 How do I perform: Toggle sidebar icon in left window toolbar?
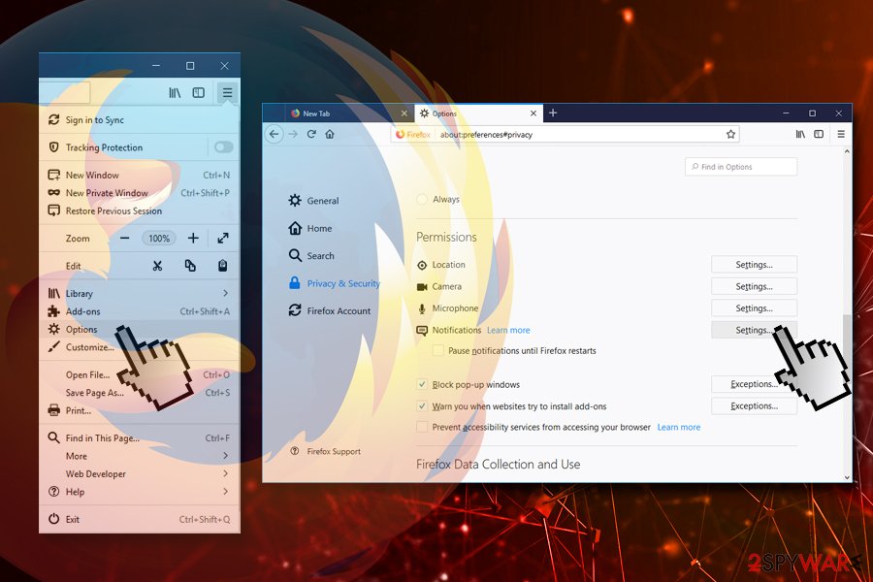(x=198, y=92)
